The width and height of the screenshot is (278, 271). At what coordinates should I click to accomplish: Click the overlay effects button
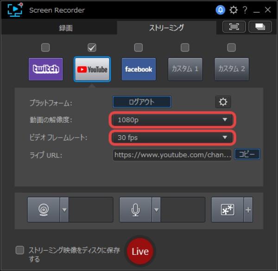[227, 210]
